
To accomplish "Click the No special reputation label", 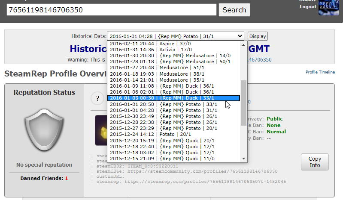I will pos(44,165).
